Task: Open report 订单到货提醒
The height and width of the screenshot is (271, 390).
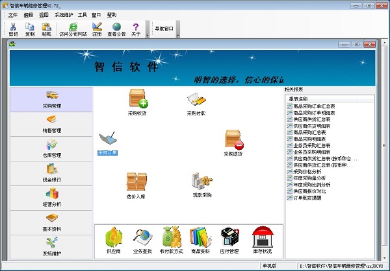Action: [304, 198]
